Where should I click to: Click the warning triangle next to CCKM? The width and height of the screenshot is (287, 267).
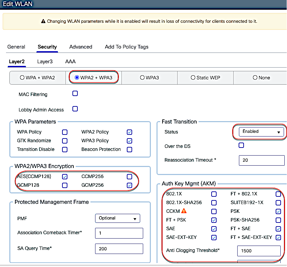184,211
